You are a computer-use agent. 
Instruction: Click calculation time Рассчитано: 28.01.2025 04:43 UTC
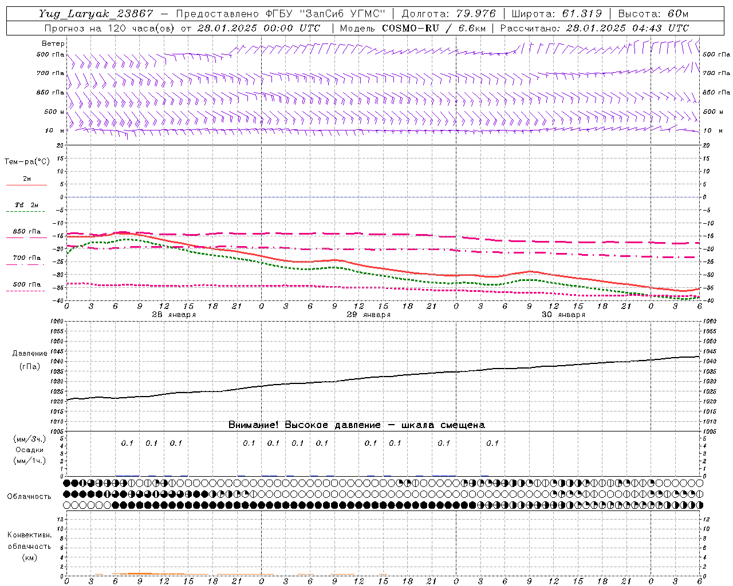(594, 28)
